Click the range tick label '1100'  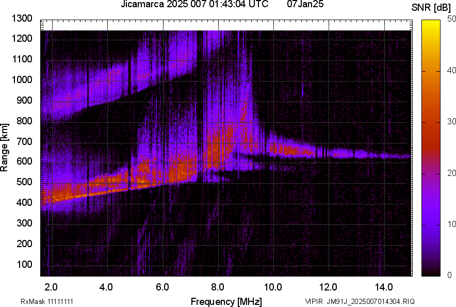tap(22, 59)
